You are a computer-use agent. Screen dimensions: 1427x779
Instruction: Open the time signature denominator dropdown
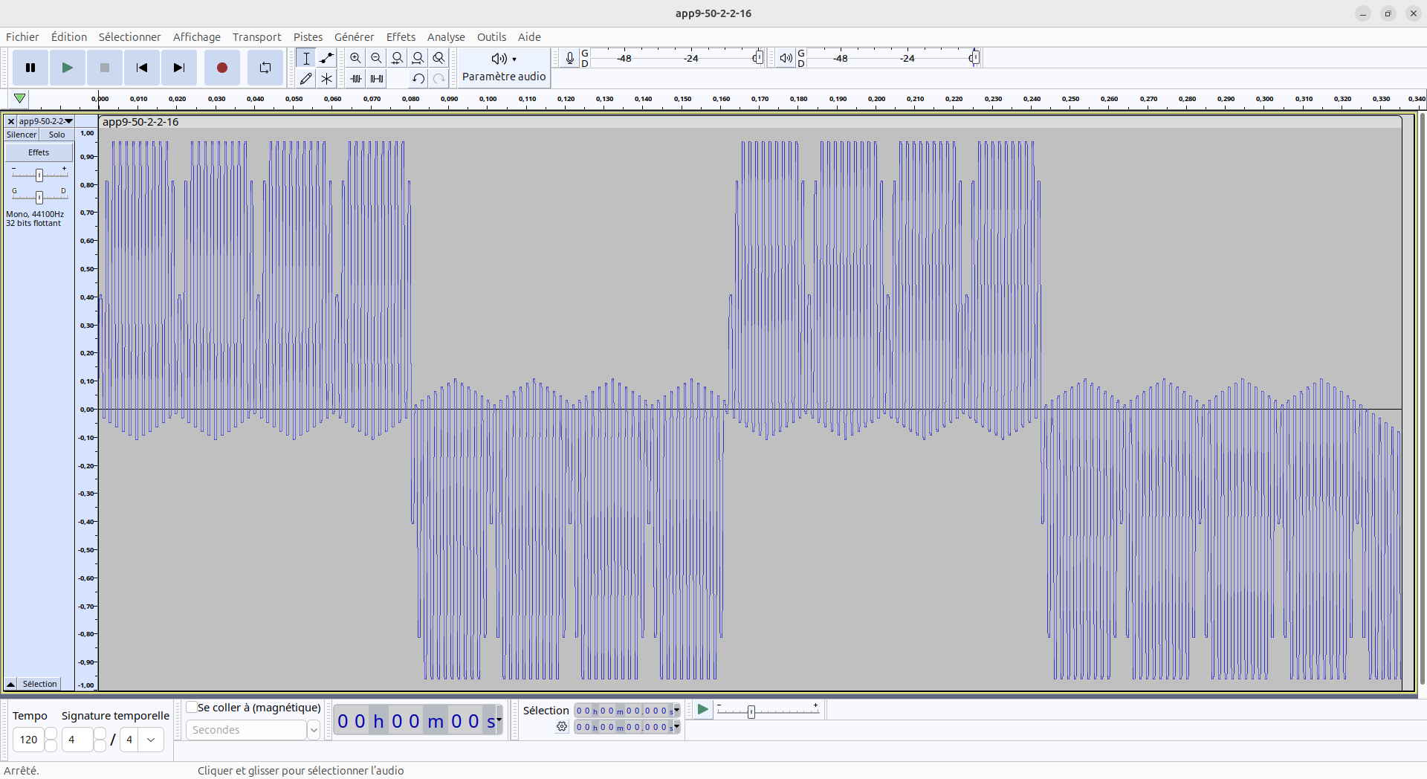coord(152,740)
